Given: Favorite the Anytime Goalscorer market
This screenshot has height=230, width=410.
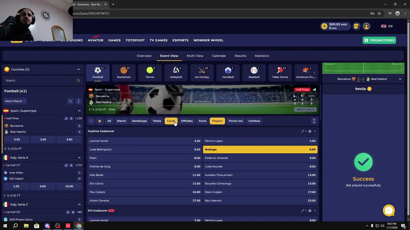Looking at the screenshot, I should 310,131.
